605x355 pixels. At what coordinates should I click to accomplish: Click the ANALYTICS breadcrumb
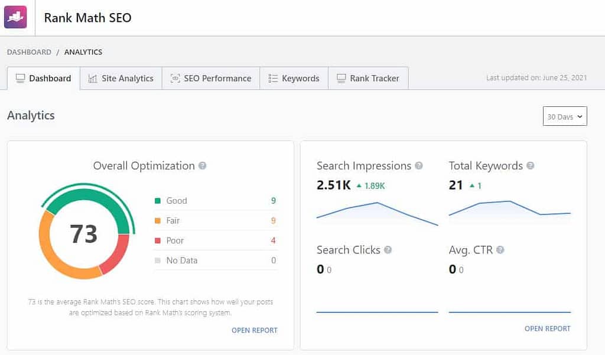coord(83,52)
